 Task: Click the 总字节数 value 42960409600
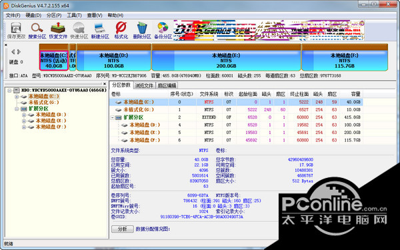click(x=300, y=159)
